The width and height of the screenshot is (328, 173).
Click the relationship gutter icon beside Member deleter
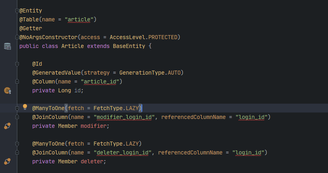pyautogui.click(x=7, y=161)
